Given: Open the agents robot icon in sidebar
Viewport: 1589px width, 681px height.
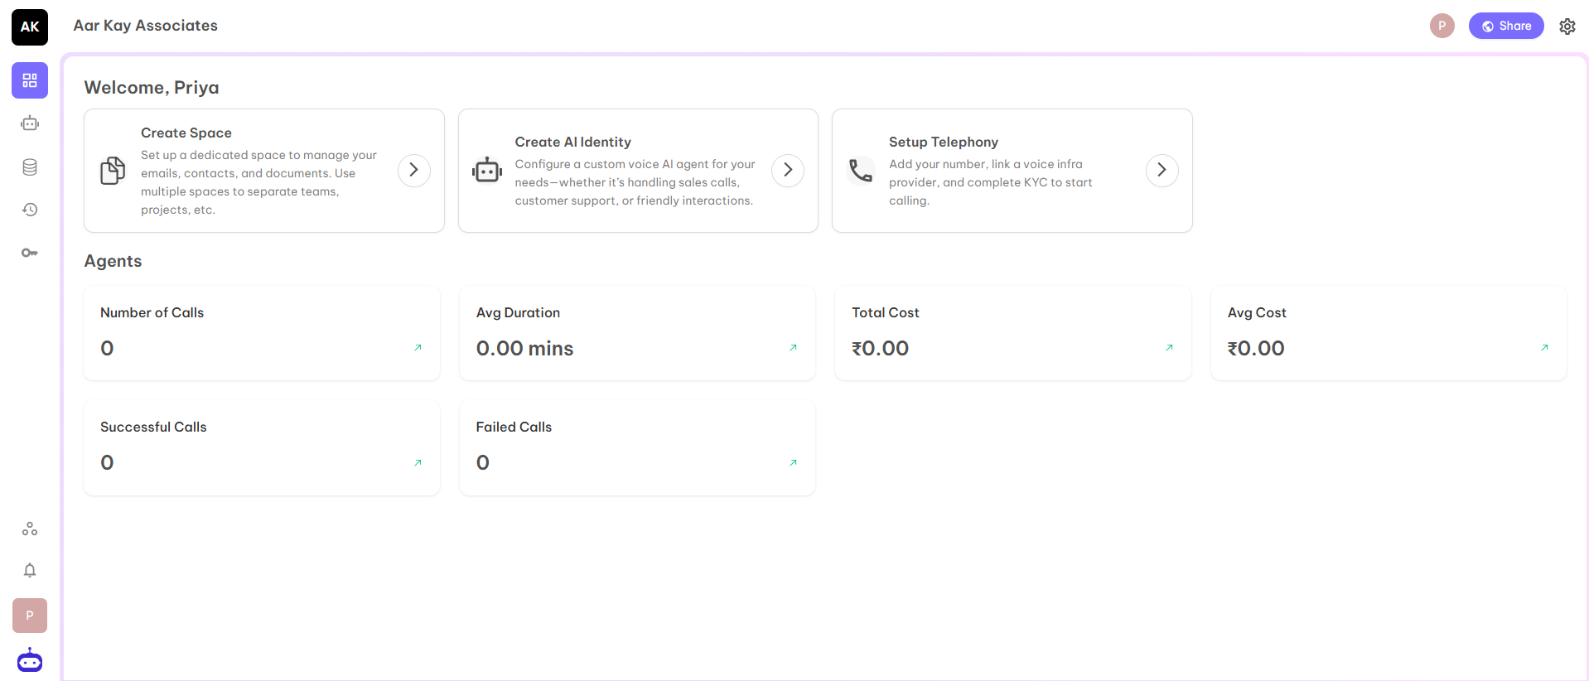Looking at the screenshot, I should pyautogui.click(x=30, y=123).
